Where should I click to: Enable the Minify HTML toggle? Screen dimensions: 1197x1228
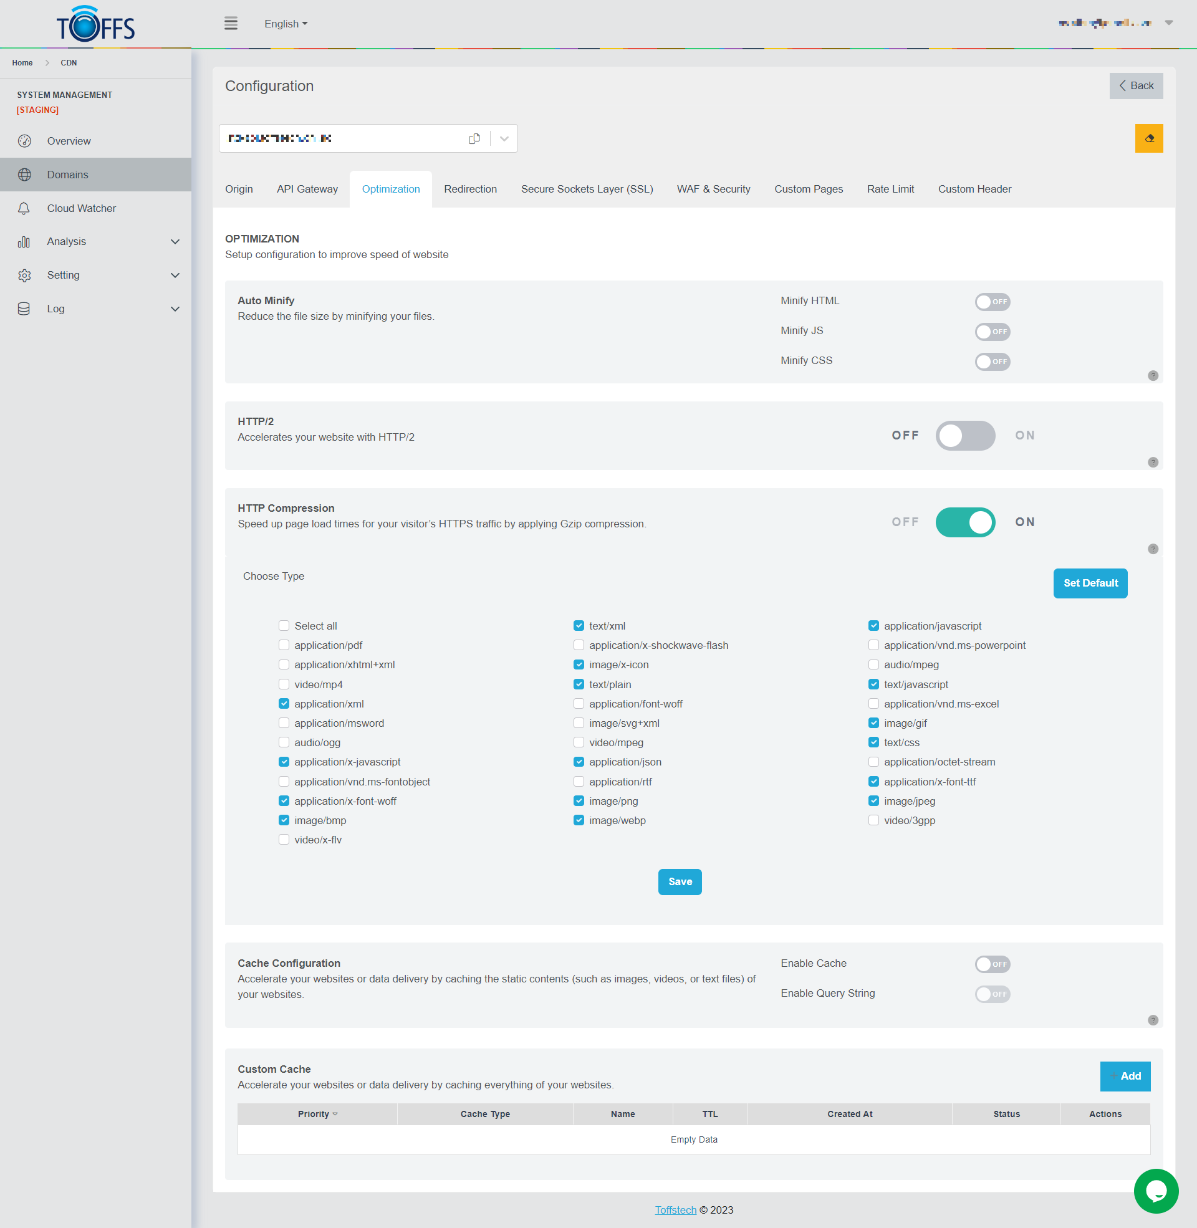coord(992,302)
